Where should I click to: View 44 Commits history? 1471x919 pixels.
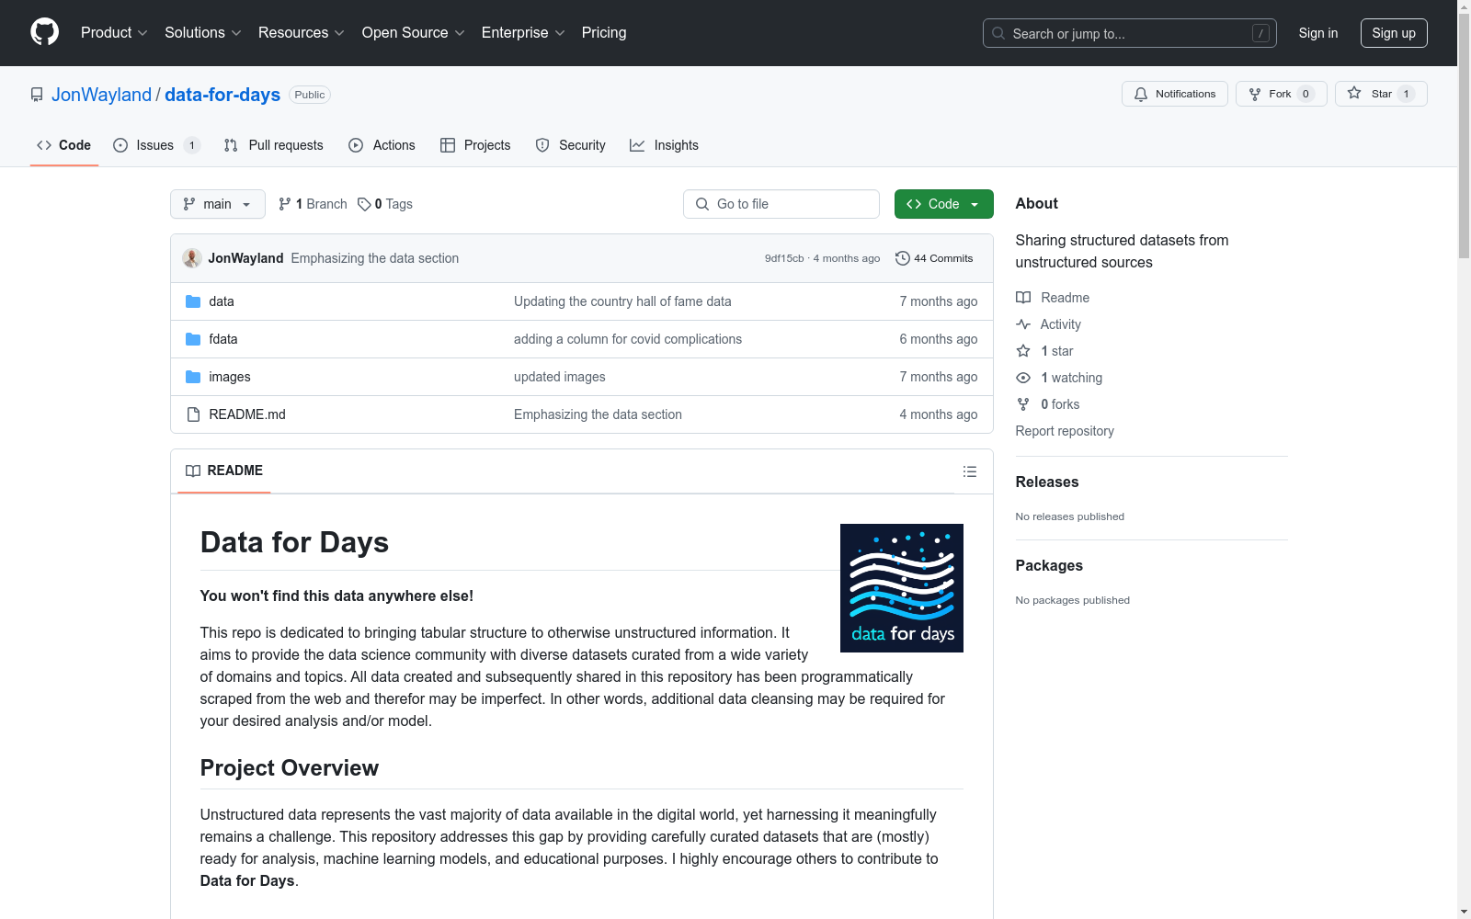(x=934, y=258)
